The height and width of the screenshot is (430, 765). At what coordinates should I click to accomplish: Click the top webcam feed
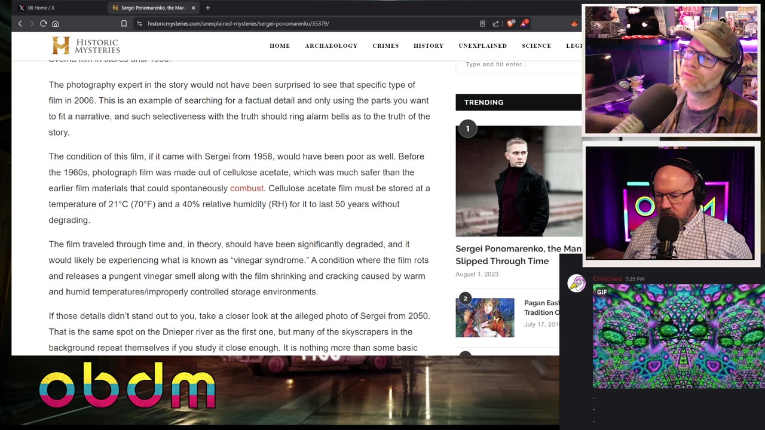click(671, 70)
